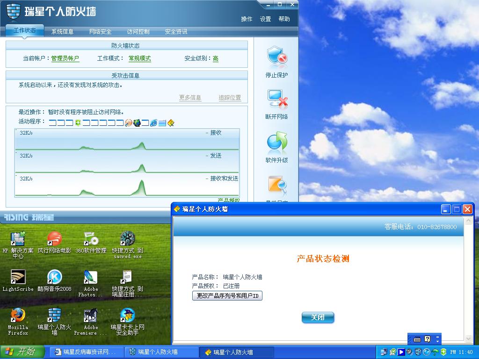This screenshot has width=479, height=359.
Task: Click the help question icon on language bar
Action: tap(428, 339)
